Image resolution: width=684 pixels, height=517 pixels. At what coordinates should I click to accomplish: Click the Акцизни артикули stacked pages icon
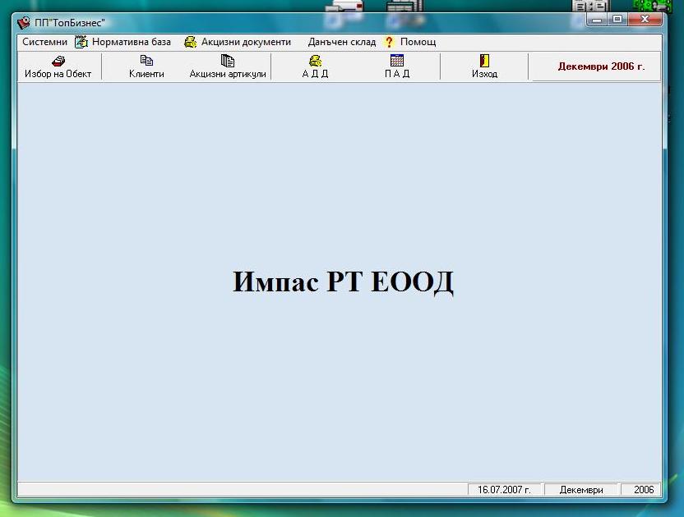(227, 60)
